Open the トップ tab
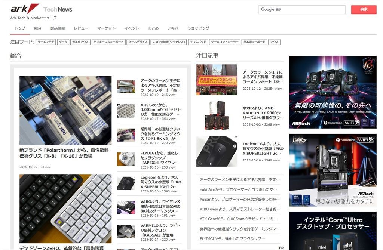The image size is (383, 250). [x=20, y=28]
